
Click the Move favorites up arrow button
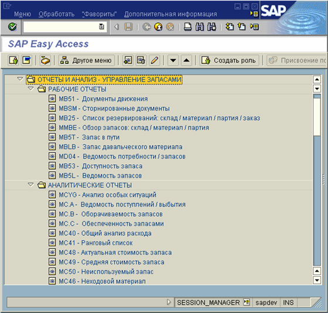pyautogui.click(x=186, y=60)
